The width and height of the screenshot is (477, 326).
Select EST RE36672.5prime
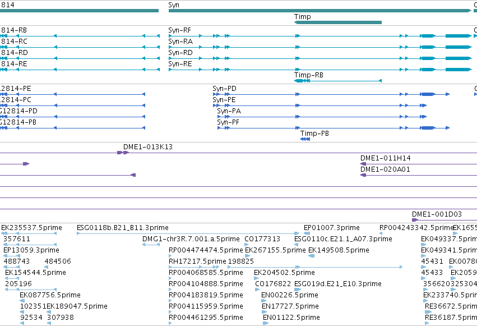(451, 306)
